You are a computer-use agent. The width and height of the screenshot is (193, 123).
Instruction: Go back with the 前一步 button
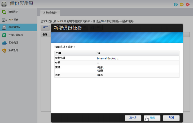[x=133, y=117]
